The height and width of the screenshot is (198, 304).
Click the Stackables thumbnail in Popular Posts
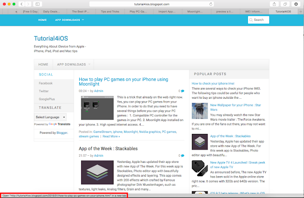(x=199, y=142)
